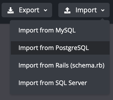Select Import from PostgreSQL menu entry
113x100 pixels.
click(60, 48)
